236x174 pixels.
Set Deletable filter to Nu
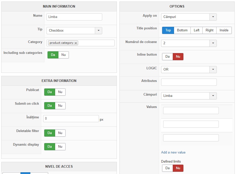[x=60, y=133]
